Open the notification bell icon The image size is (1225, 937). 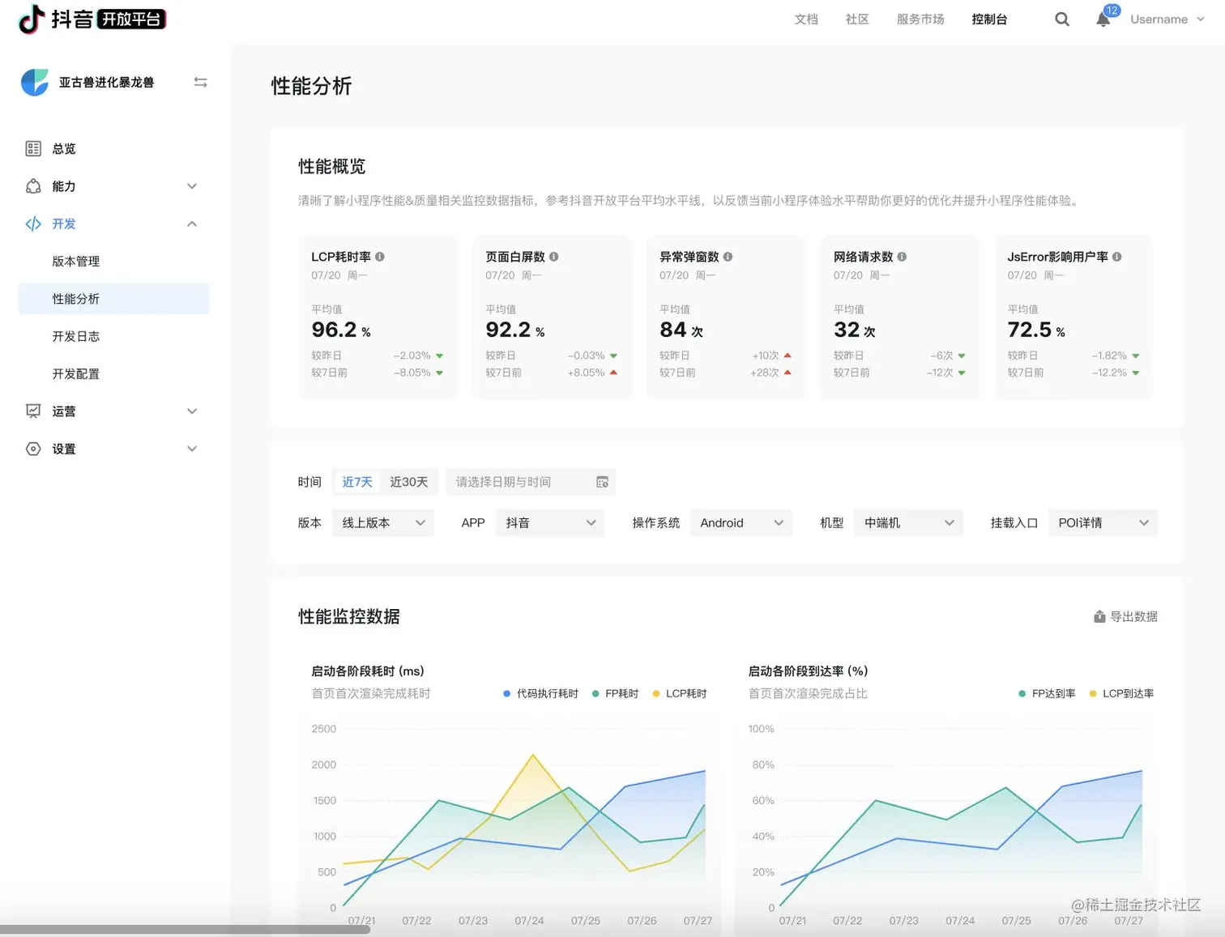tap(1103, 19)
